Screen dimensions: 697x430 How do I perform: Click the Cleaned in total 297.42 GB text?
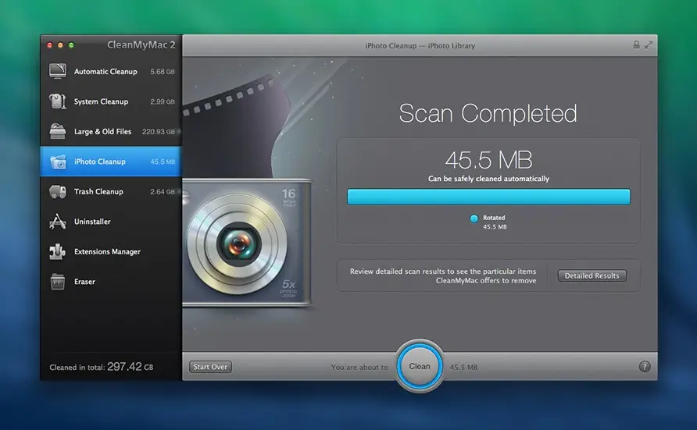click(x=102, y=367)
